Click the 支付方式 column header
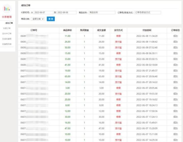Viewport: 183px width, 142px height. [118, 30]
